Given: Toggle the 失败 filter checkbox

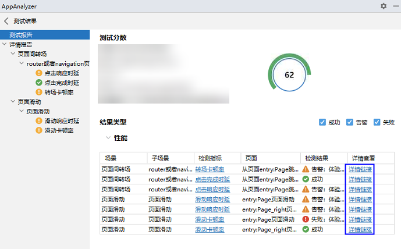Looking at the screenshot, I should 377,122.
